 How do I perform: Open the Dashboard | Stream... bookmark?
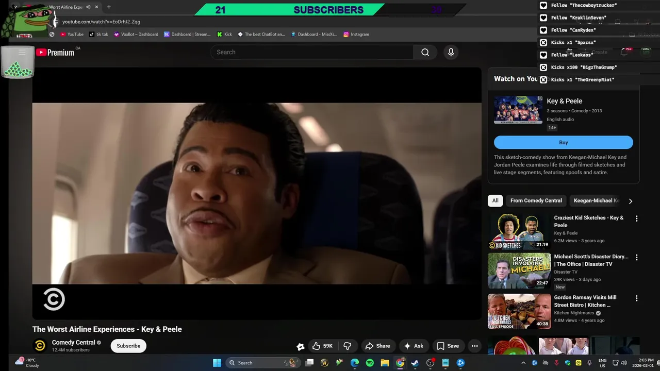pyautogui.click(x=187, y=35)
